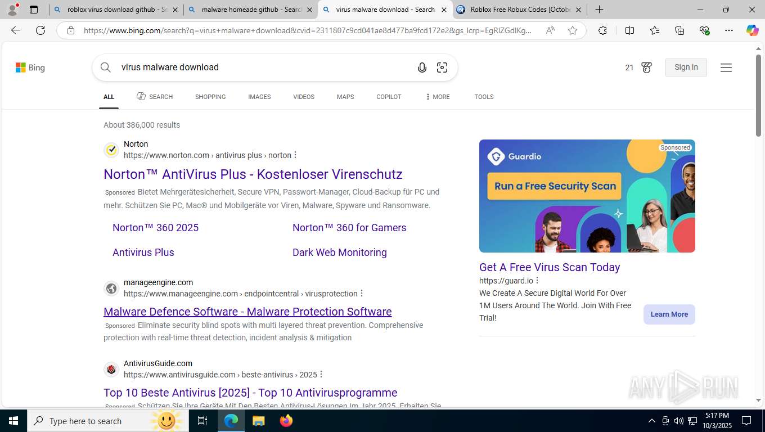
Task: Open the Bing hamburger menu
Action: coord(726,67)
